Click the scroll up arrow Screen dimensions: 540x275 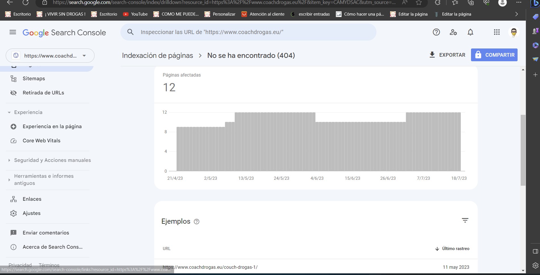pos(523,70)
